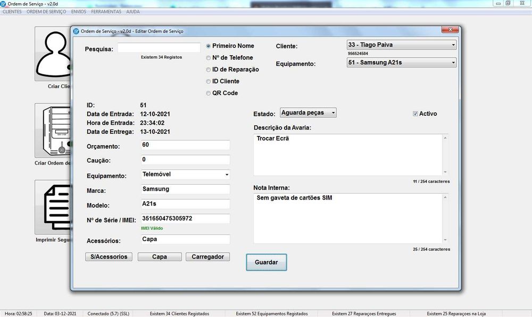
Task: Open the CLIENTES menu
Action: 12,12
